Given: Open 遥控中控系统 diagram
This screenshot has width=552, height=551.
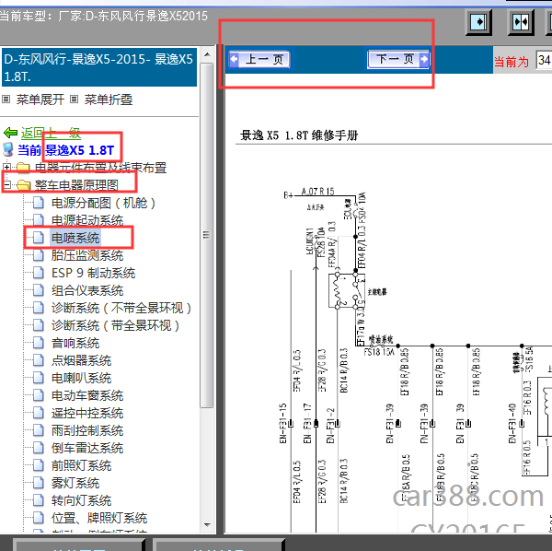Looking at the screenshot, I should pos(87,413).
